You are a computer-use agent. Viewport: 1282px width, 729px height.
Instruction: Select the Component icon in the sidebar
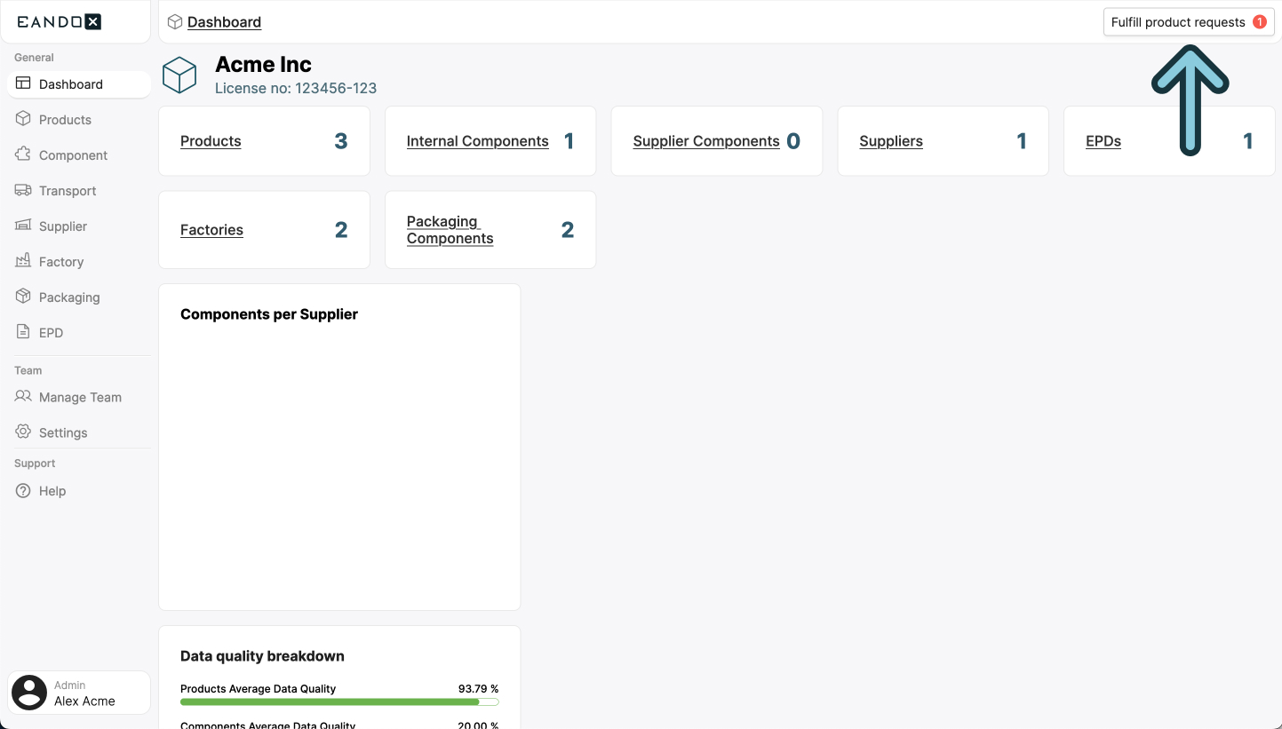point(23,155)
